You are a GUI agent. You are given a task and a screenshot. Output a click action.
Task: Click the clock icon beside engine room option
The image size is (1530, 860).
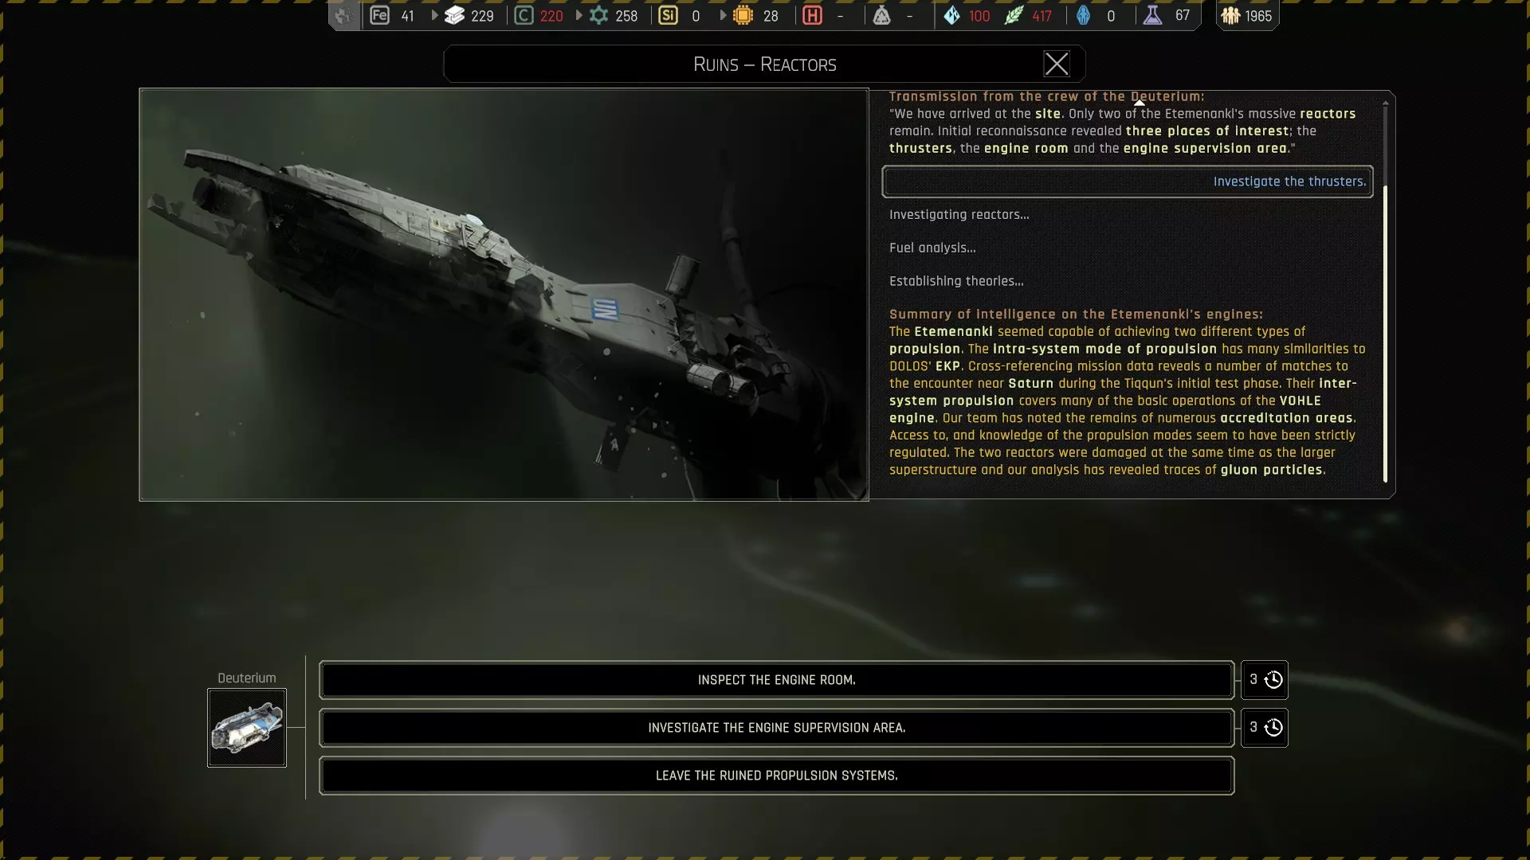[x=1273, y=680]
